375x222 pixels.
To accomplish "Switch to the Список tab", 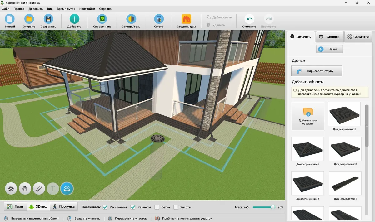I will [329, 37].
